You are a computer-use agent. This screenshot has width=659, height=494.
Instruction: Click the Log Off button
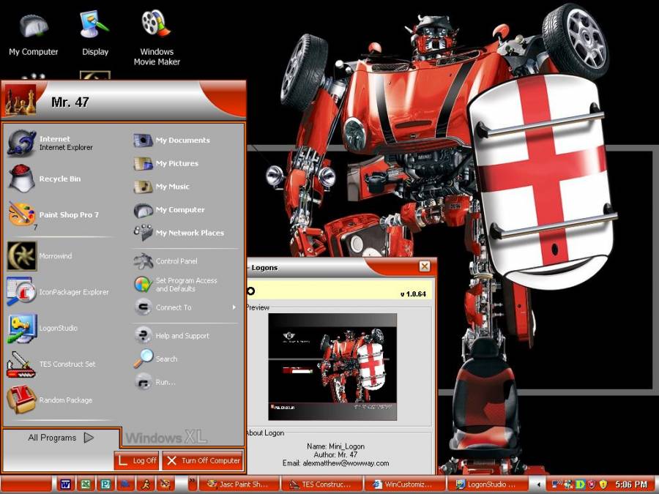click(x=137, y=461)
